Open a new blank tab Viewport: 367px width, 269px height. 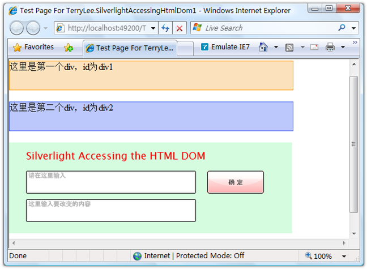(x=185, y=48)
